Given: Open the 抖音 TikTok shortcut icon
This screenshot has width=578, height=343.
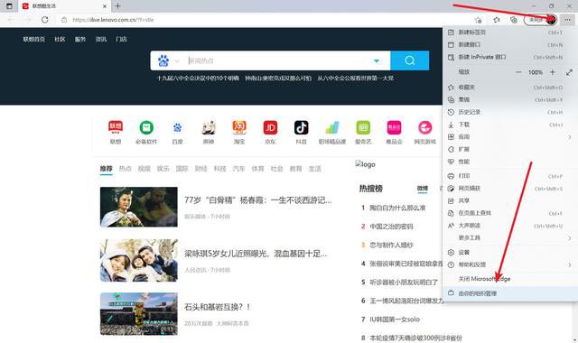Looking at the screenshot, I should tap(301, 128).
